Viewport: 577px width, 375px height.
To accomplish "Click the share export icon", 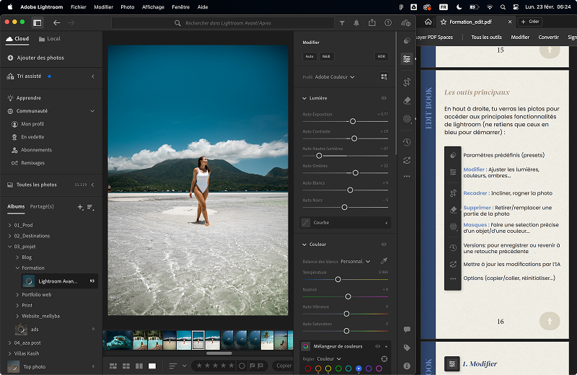I will click(371, 23).
